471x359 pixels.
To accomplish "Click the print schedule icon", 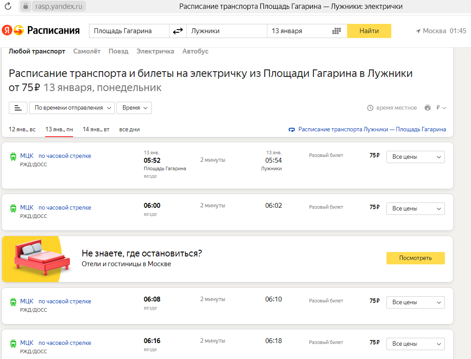I will click(427, 108).
